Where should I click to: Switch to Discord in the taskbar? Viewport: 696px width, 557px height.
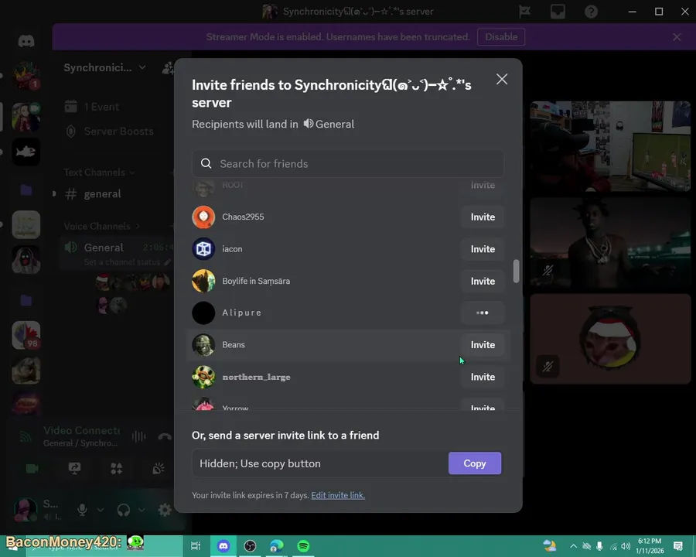pyautogui.click(x=223, y=546)
